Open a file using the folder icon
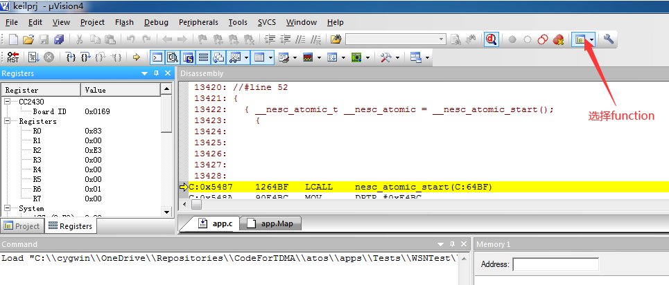The height and width of the screenshot is (285, 669). pyautogui.click(x=28, y=39)
